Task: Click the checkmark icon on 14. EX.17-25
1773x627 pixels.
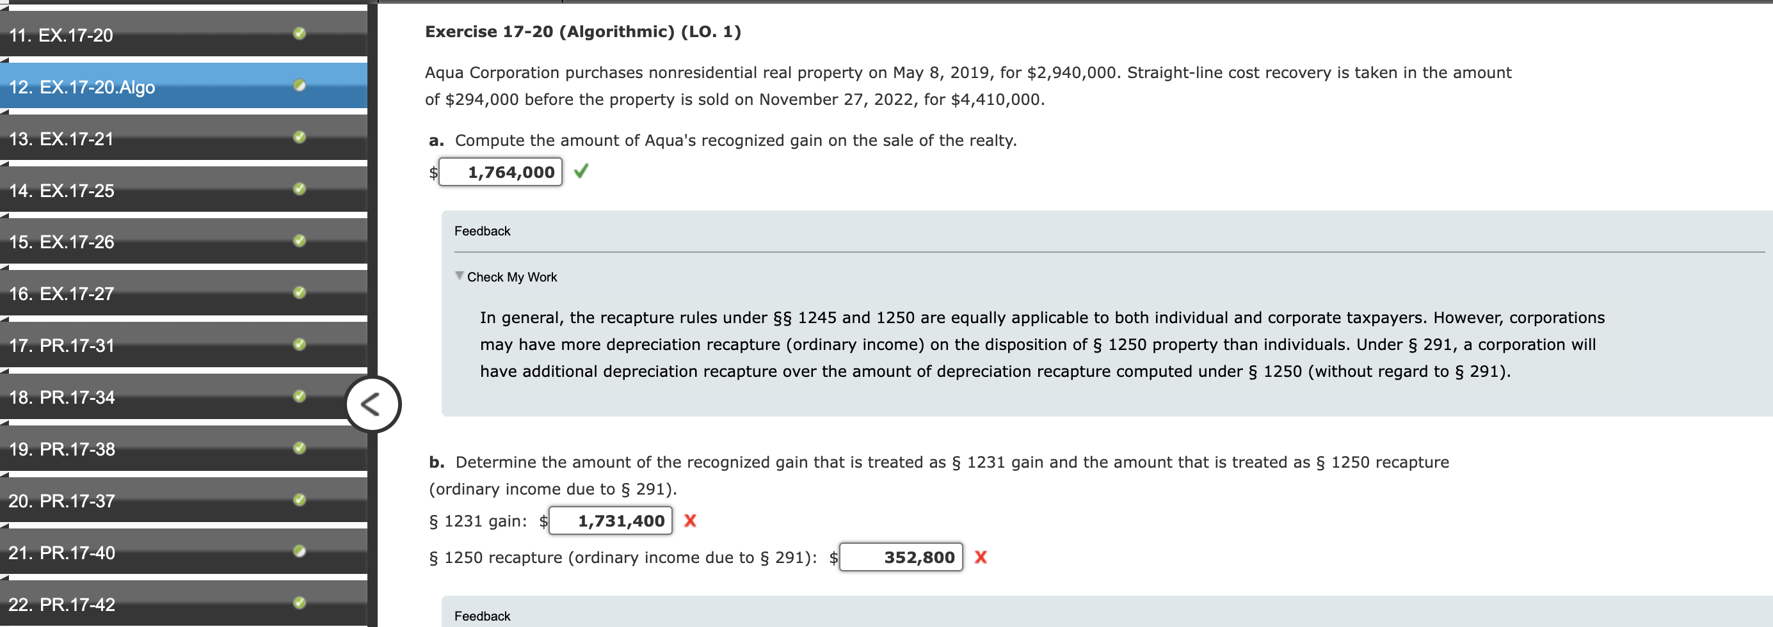Action: [x=299, y=190]
